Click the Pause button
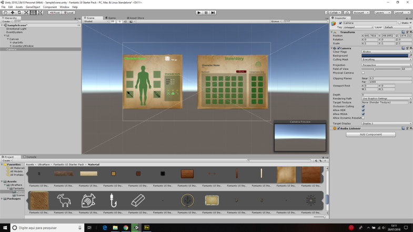Viewport: 413px width, 232px height. 206,13
